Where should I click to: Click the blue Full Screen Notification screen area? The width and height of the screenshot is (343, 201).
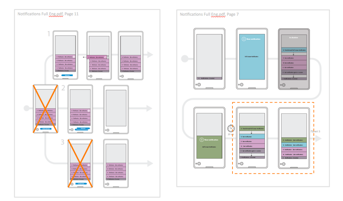coord(251,57)
